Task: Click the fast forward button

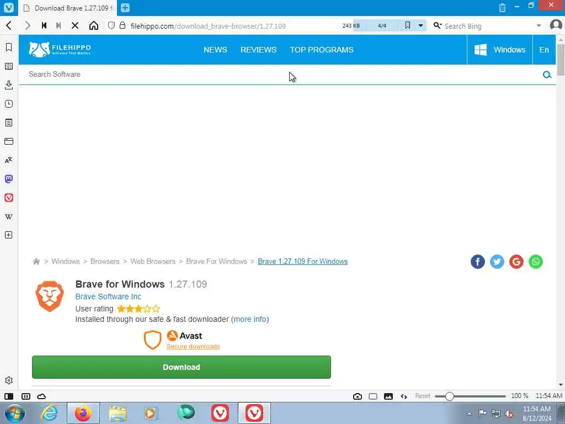Action: (58, 25)
